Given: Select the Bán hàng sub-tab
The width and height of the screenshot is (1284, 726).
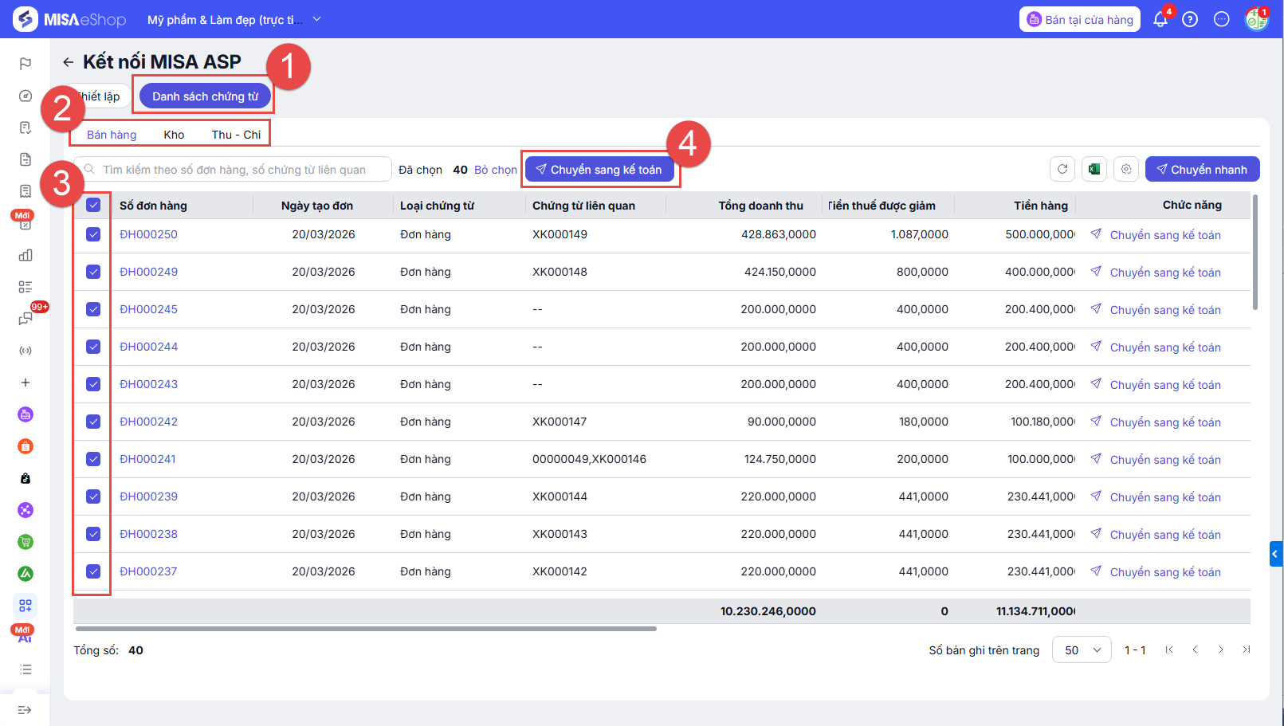Looking at the screenshot, I should [112, 135].
